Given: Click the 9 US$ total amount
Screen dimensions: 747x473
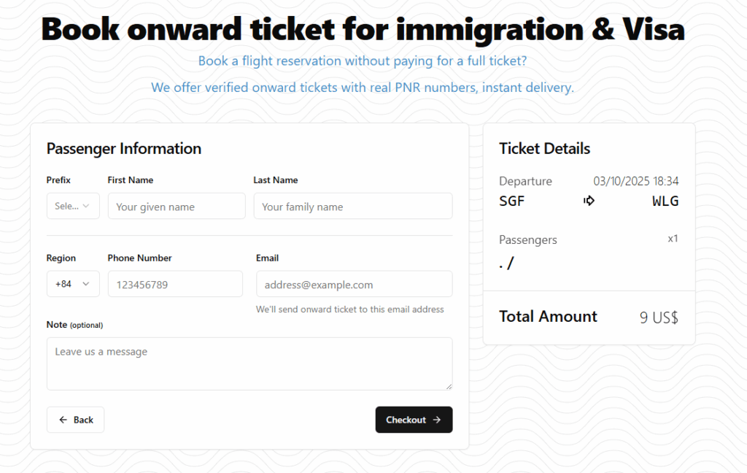Looking at the screenshot, I should click(x=659, y=318).
